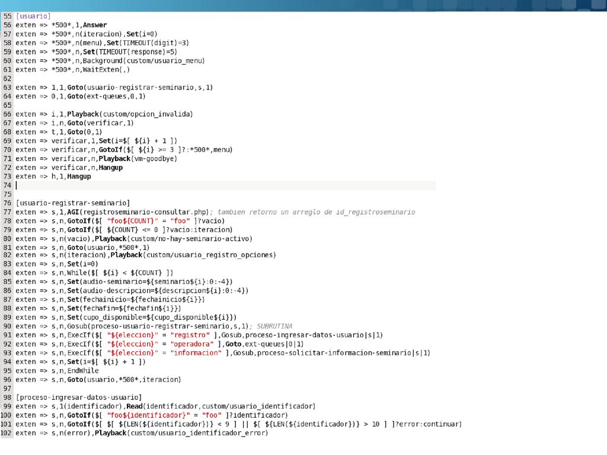Click the GotoIf on the verificar line 70
The image size is (607, 455).
(x=111, y=150)
